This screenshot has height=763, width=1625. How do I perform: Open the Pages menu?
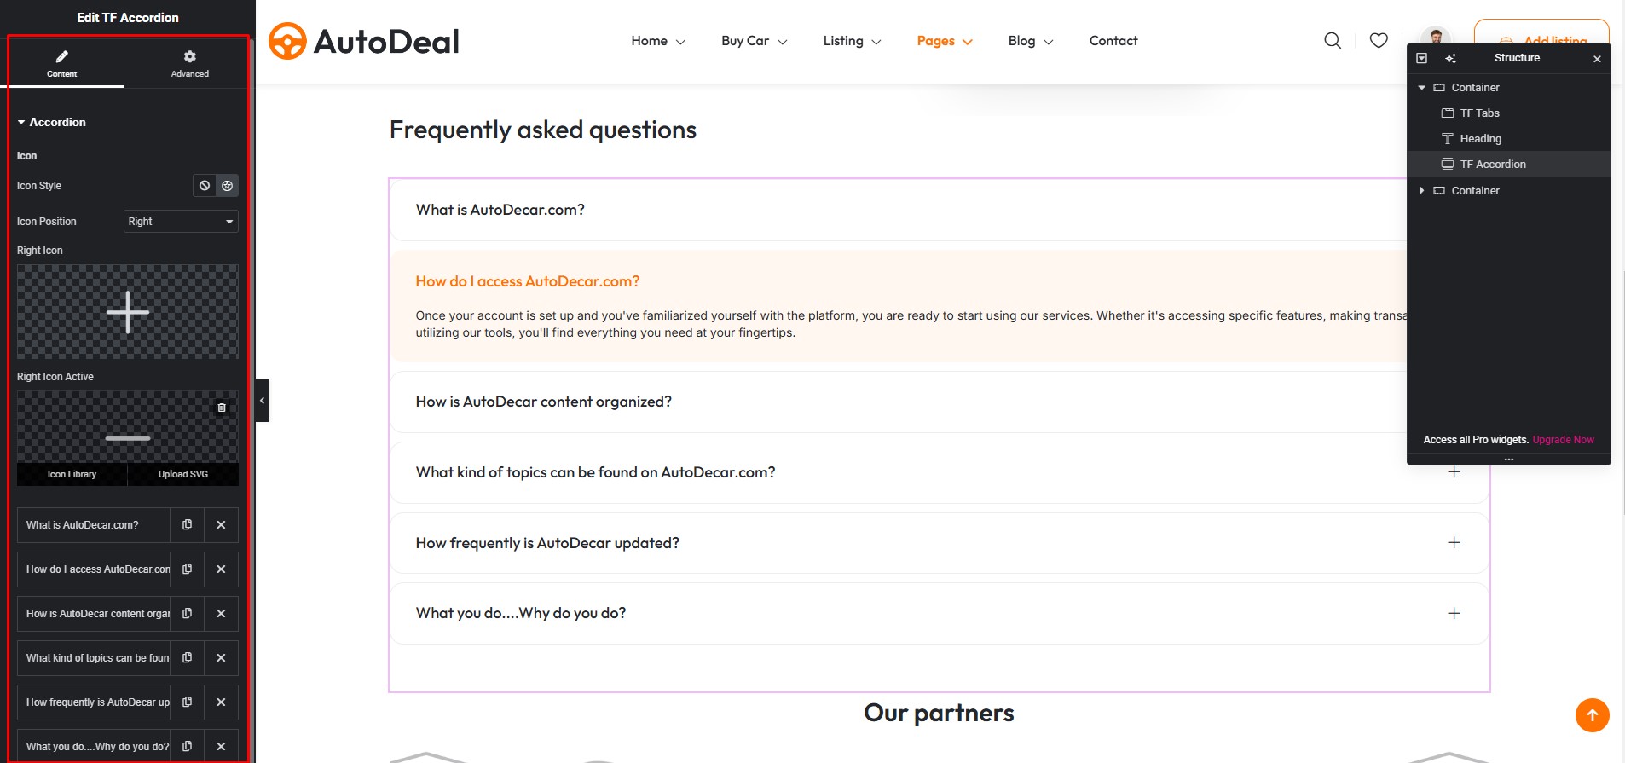tap(945, 41)
